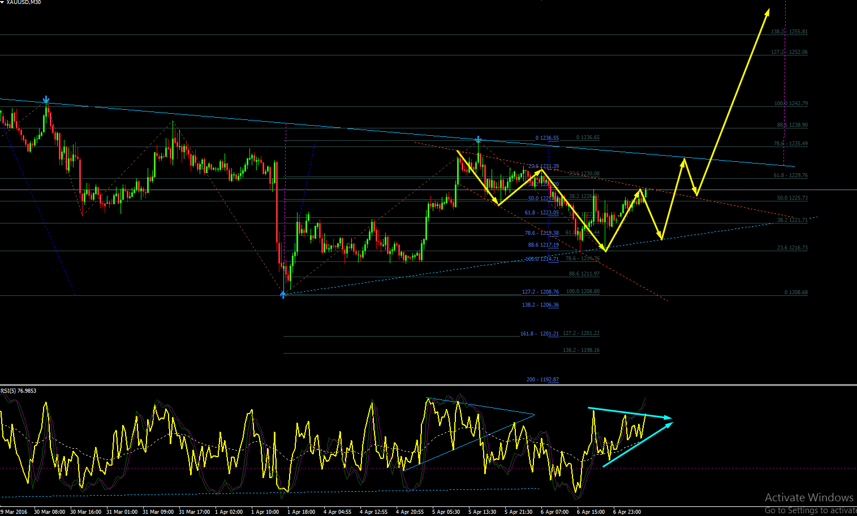Select the Fibonacci label 127.2 - 1208.76
This screenshot has height=516, width=857.
point(540,292)
